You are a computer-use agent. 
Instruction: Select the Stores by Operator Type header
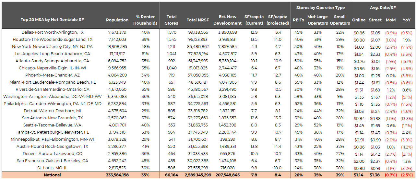[x=320, y=7]
